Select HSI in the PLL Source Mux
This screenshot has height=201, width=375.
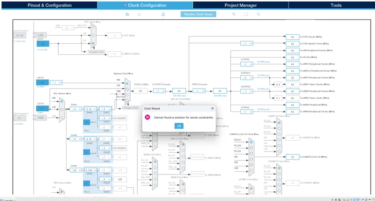coord(62,101)
